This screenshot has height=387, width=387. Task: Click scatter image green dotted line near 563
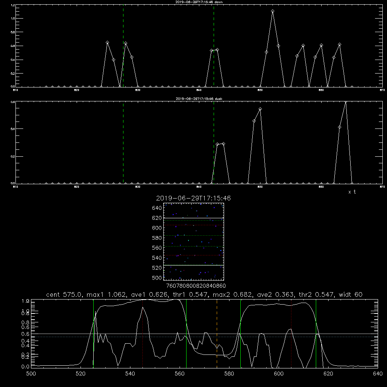click(x=193, y=246)
